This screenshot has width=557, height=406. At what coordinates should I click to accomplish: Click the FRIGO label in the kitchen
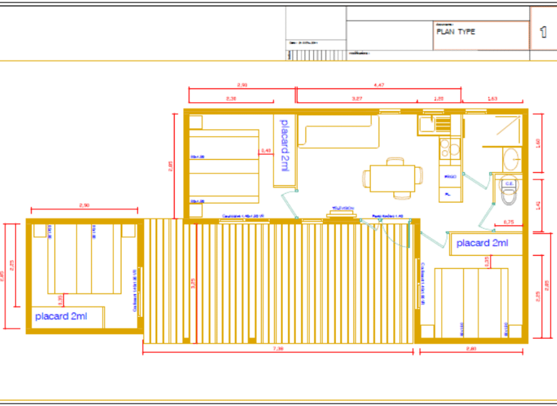click(449, 177)
